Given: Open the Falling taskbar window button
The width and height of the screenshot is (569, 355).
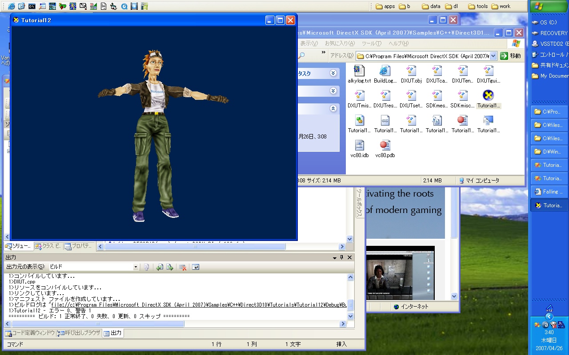Looking at the screenshot, I should point(549,192).
